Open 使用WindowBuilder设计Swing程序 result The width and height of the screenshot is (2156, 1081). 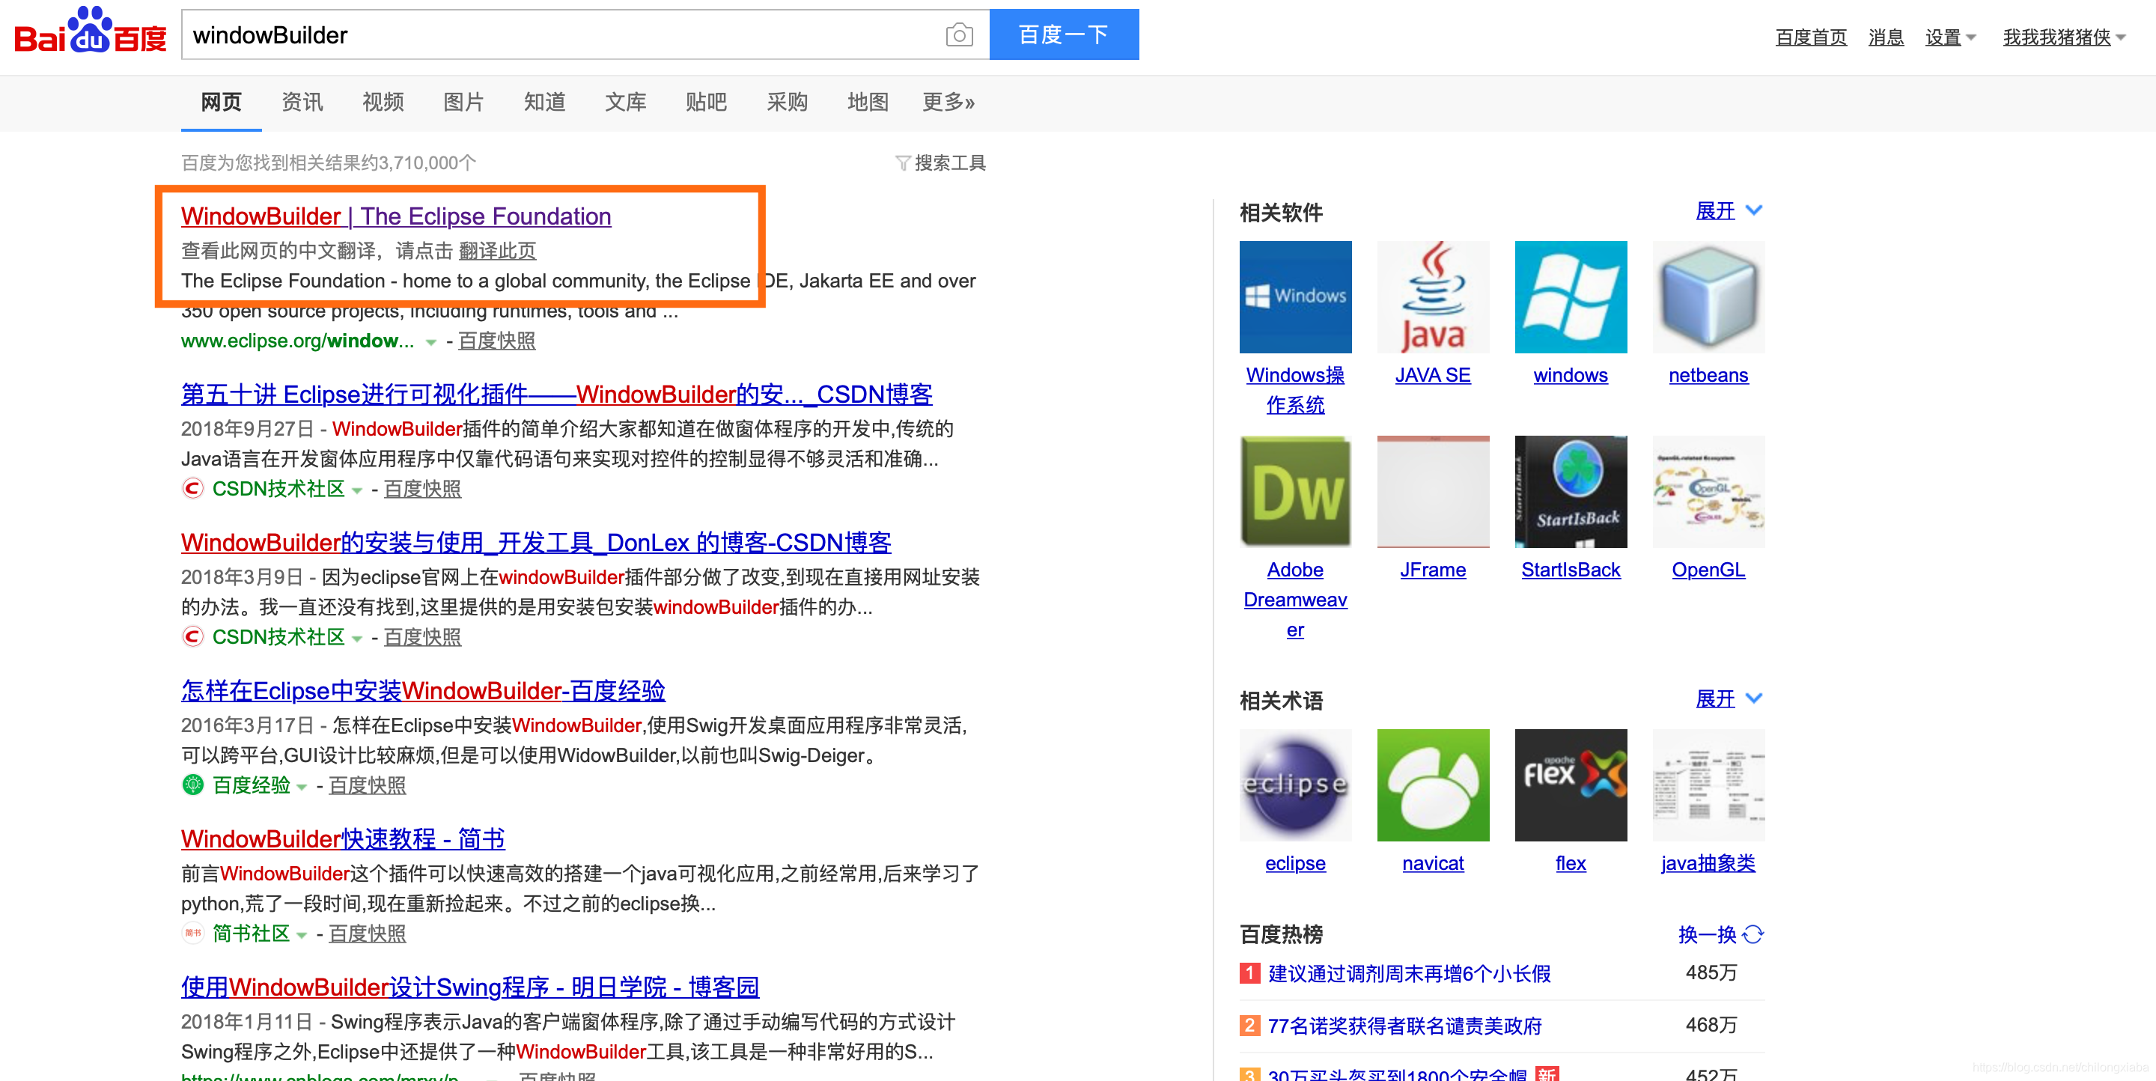(469, 987)
